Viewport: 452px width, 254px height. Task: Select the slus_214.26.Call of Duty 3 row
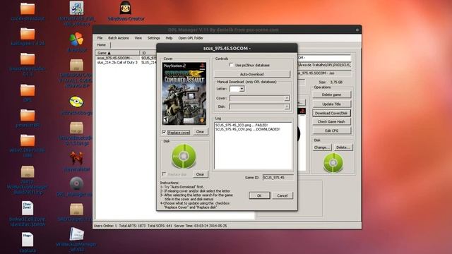click(x=117, y=63)
